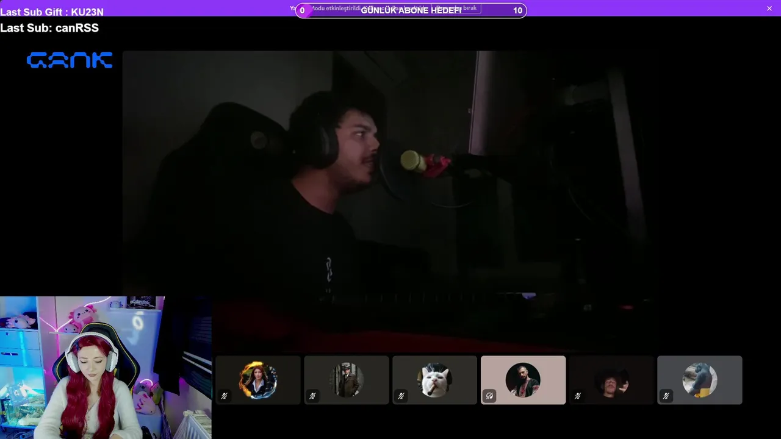Click the muted mic icon on the gorilla avatar tile

click(666, 396)
